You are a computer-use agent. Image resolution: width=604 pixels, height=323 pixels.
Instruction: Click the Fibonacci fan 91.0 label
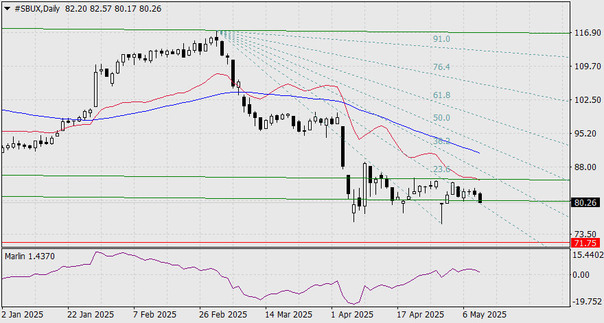click(x=441, y=39)
